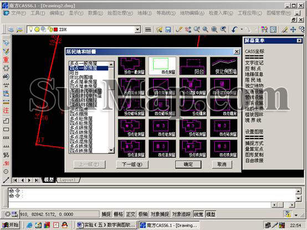This screenshot has width=307, height=230.
Task: Click the second layer-state icon beside layer manager
Action: pyautogui.click(x=19, y=29)
